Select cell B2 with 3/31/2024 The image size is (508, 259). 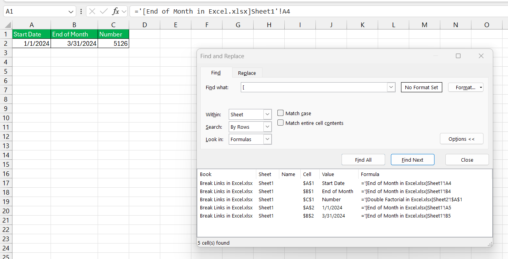coord(74,43)
